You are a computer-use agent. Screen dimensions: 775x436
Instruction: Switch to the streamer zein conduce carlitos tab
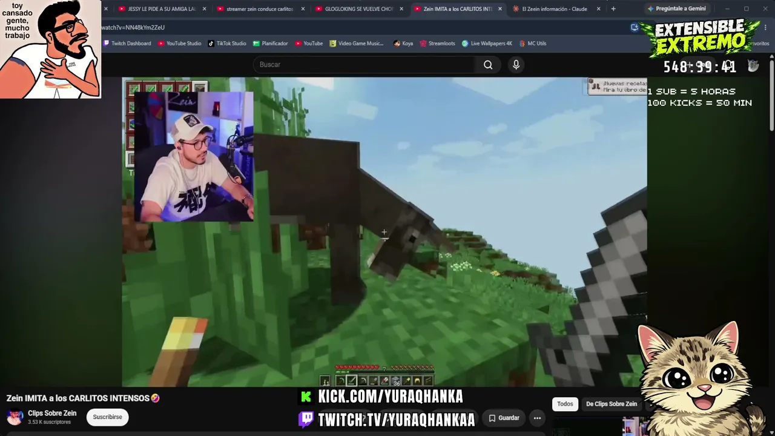coord(260,9)
